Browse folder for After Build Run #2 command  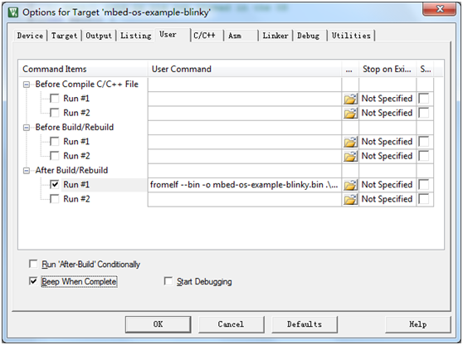(350, 200)
